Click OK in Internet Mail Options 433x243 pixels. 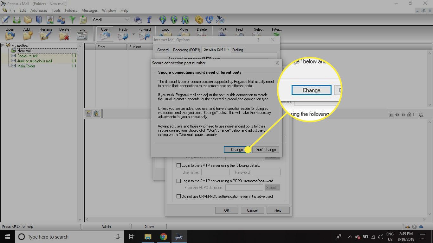pos(227,210)
